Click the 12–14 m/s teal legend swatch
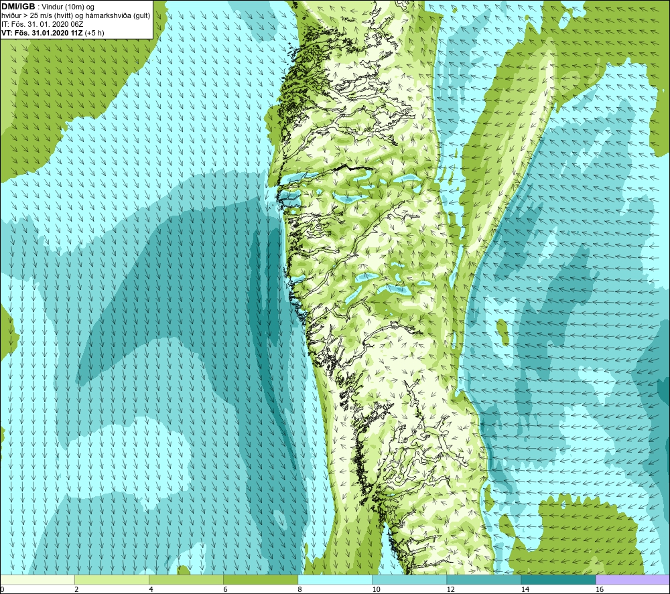 pyautogui.click(x=484, y=579)
